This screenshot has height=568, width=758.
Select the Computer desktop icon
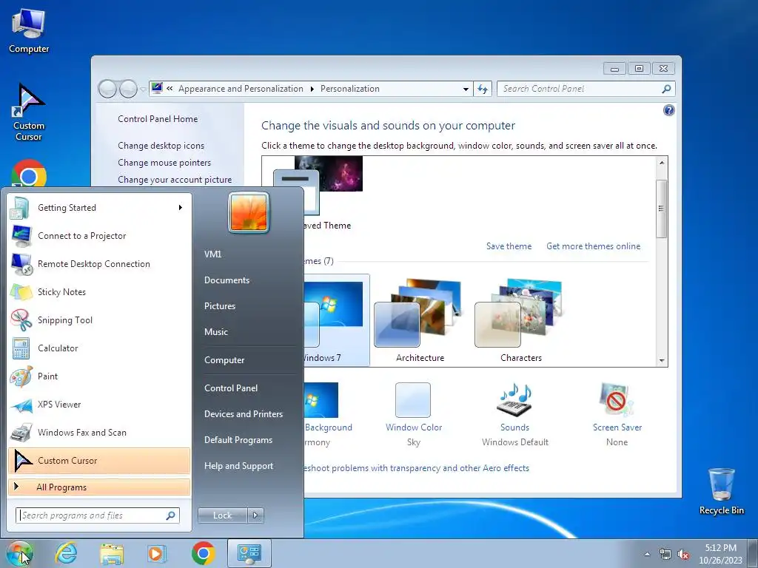pos(29,31)
